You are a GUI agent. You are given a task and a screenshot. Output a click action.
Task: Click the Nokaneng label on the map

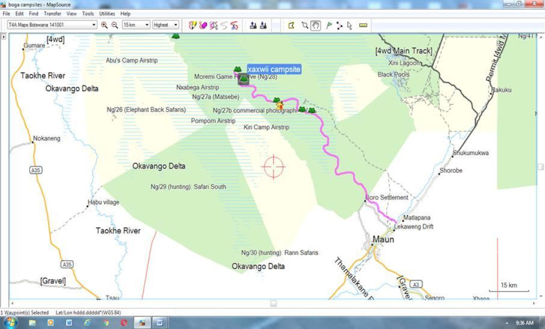click(47, 138)
